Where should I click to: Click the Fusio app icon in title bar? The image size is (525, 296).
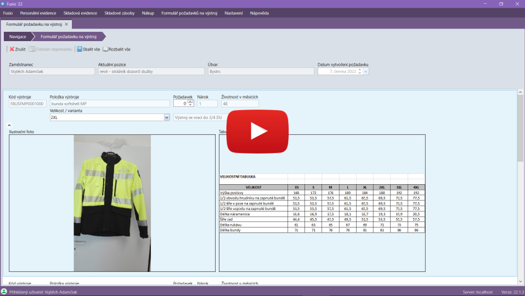pyautogui.click(x=3, y=4)
